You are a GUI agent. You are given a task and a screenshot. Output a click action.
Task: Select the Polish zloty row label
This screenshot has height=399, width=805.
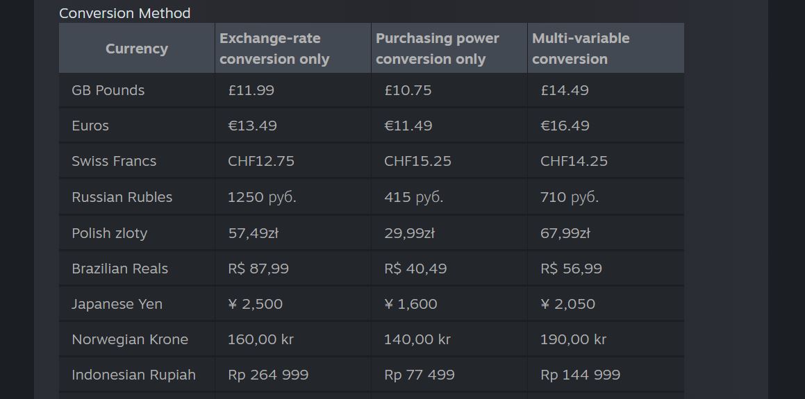click(110, 233)
